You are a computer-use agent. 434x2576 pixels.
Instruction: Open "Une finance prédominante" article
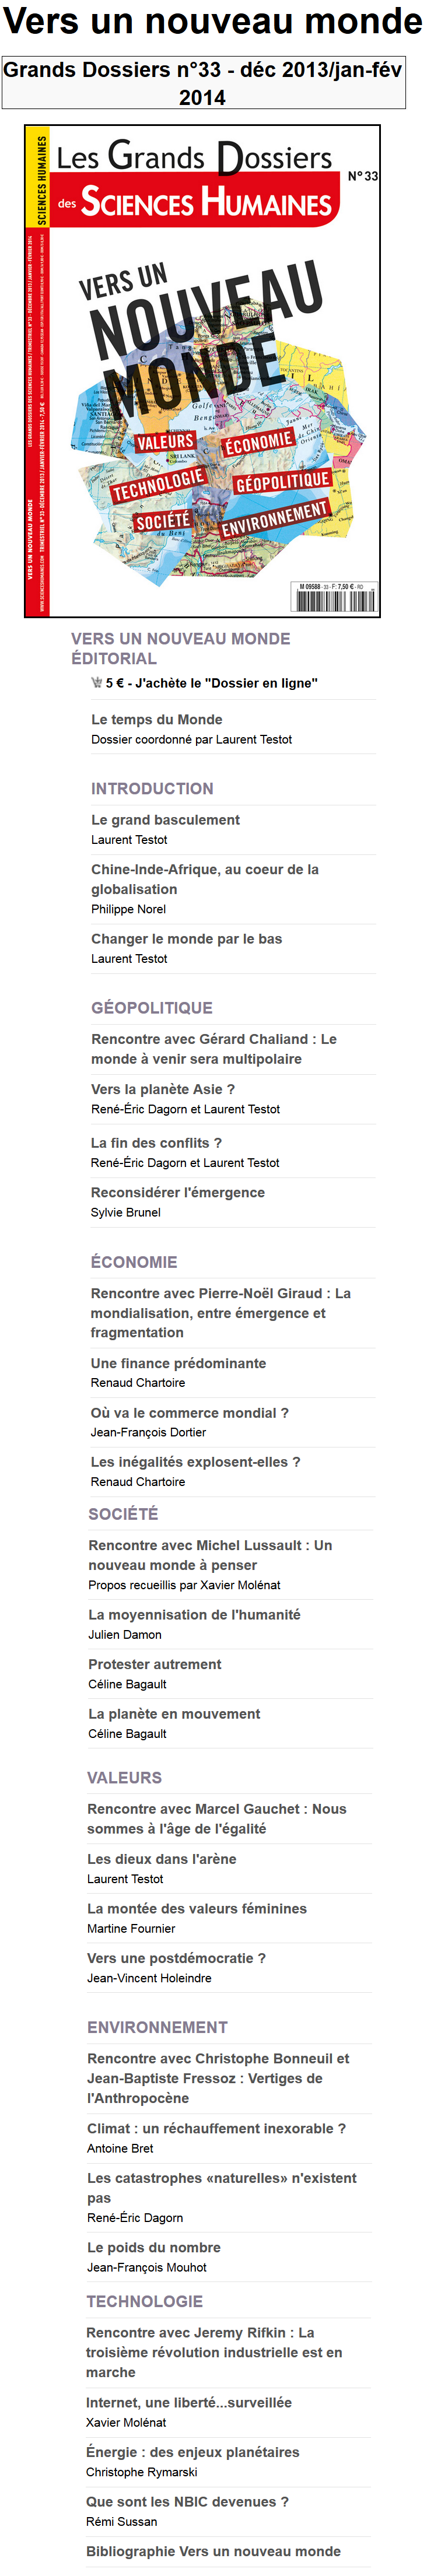(178, 1363)
